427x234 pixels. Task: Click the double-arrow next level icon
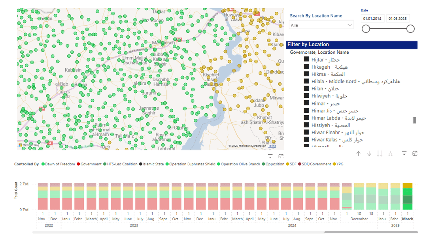pos(380,154)
